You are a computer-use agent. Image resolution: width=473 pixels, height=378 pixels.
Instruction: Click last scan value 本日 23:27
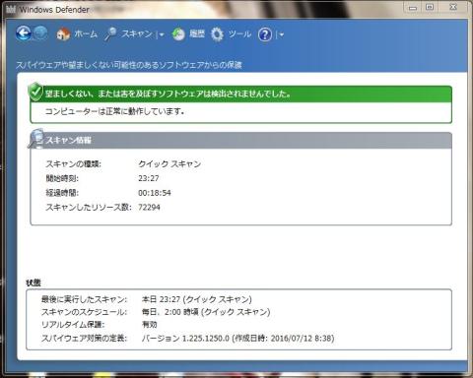pos(197,299)
